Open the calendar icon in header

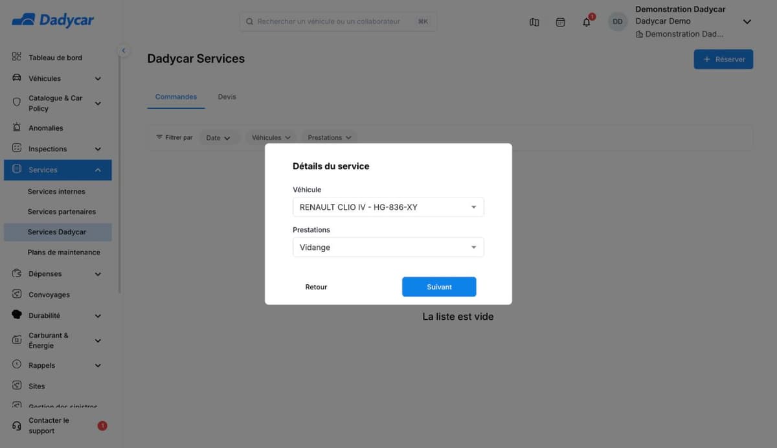tap(561, 22)
